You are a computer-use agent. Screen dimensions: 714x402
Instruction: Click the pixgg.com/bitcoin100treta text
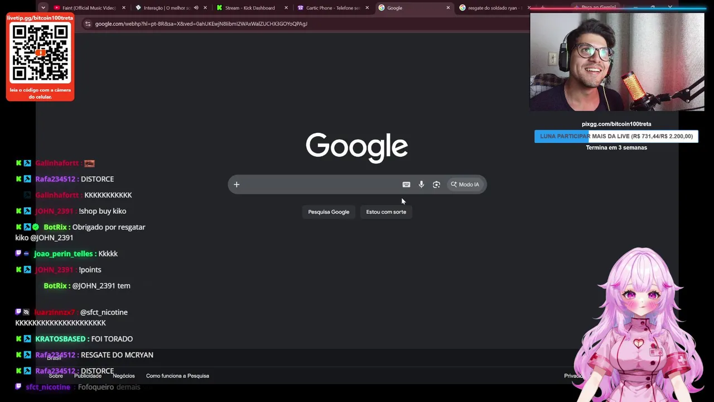(616, 124)
